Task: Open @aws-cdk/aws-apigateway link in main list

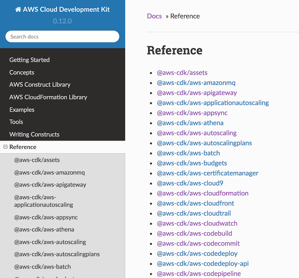Action: pyautogui.click(x=197, y=93)
